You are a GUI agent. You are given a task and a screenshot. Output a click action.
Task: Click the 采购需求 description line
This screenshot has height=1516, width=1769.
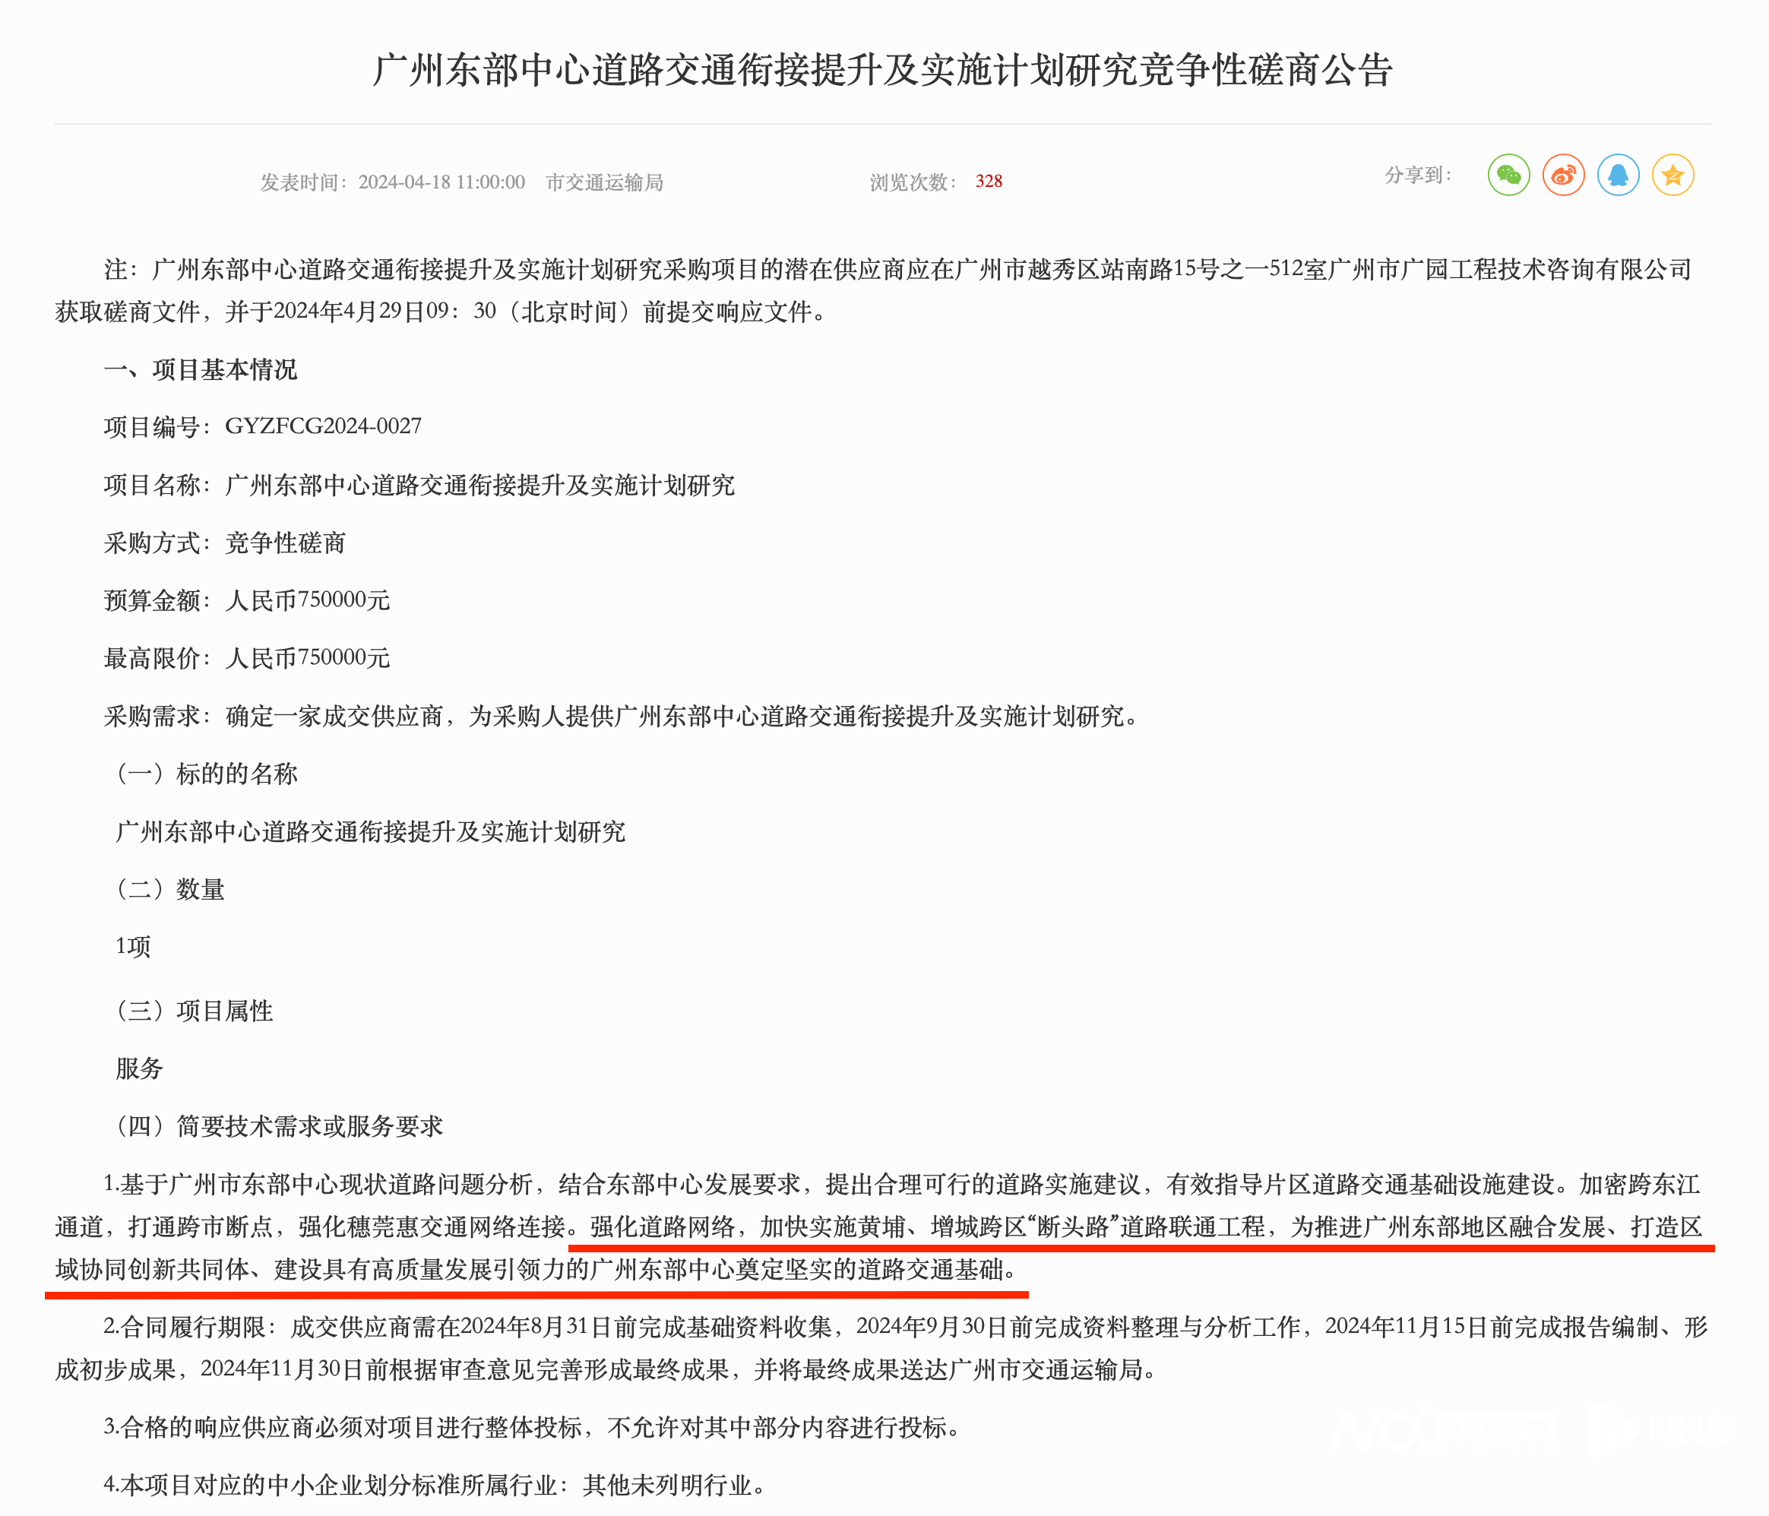[x=622, y=716]
